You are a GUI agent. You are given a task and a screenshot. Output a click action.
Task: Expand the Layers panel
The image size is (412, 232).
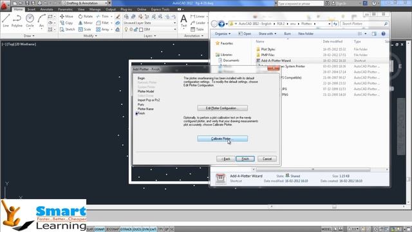pyautogui.click(x=150, y=36)
